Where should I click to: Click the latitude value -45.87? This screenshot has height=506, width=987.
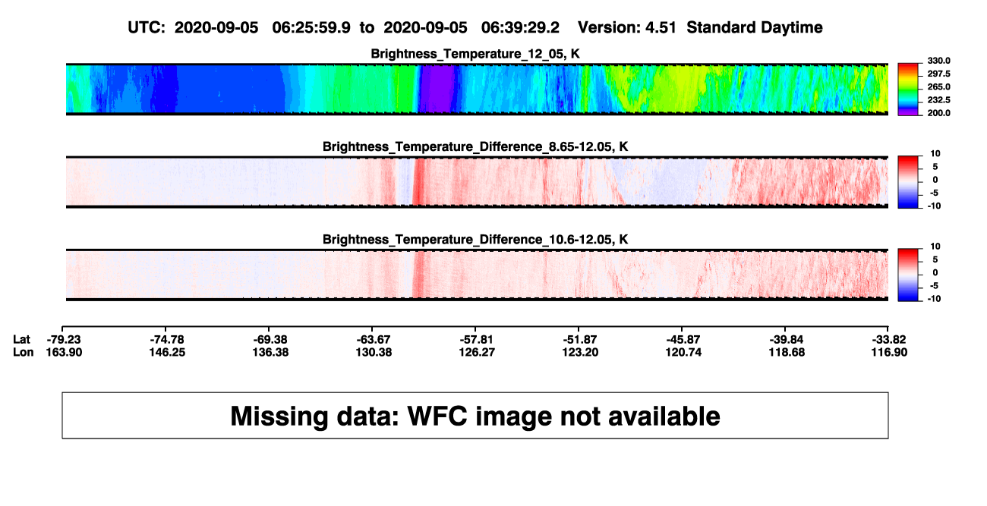coord(683,339)
